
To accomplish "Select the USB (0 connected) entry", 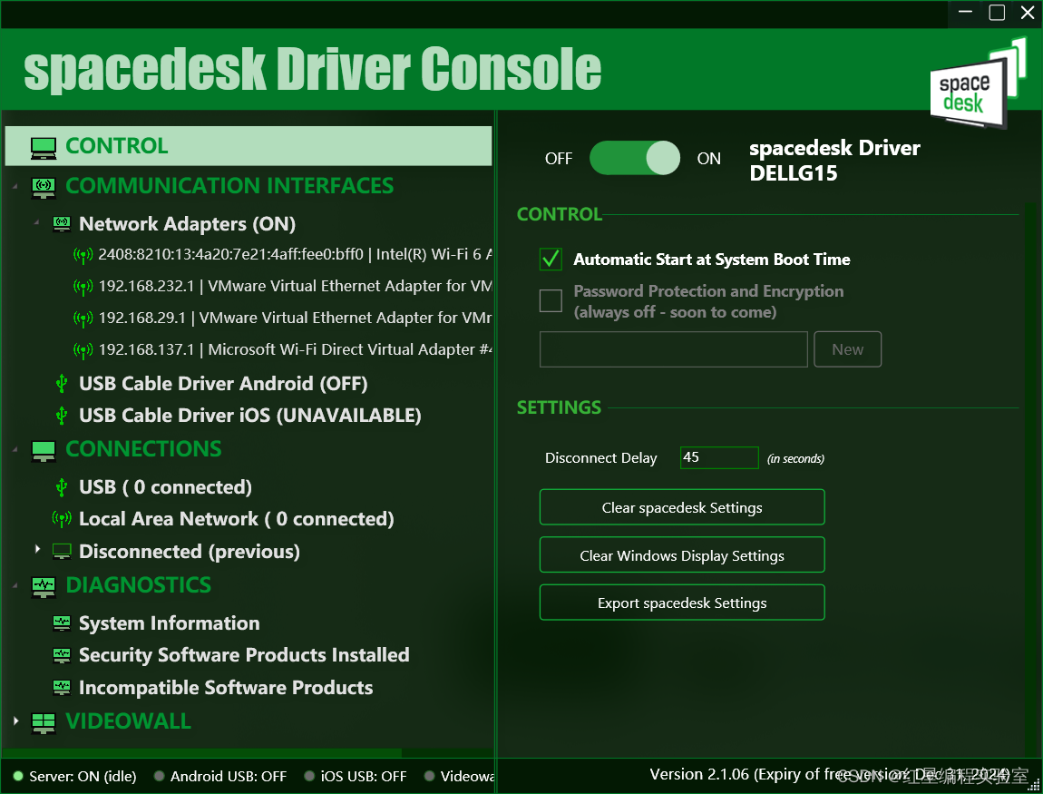I will (x=165, y=488).
